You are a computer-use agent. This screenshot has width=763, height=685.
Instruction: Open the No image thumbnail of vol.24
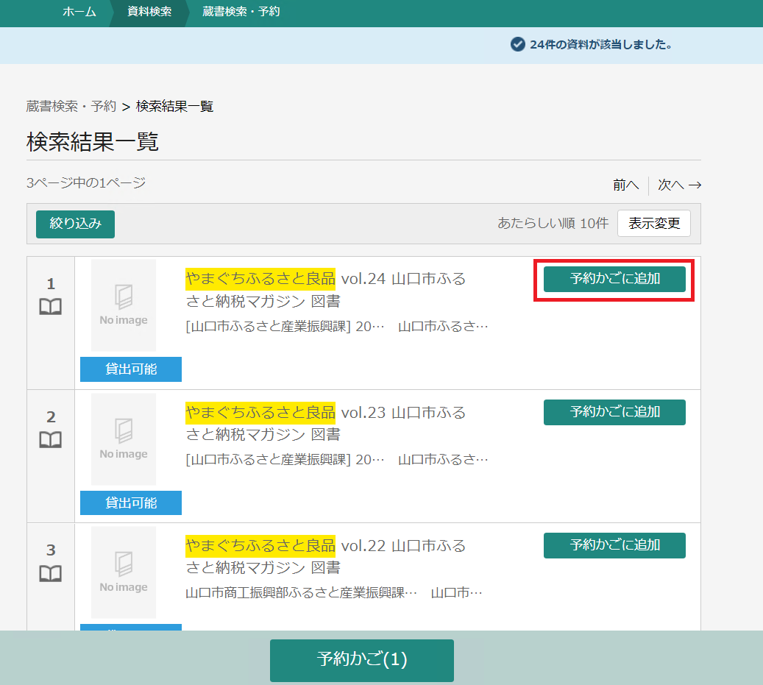coord(124,305)
